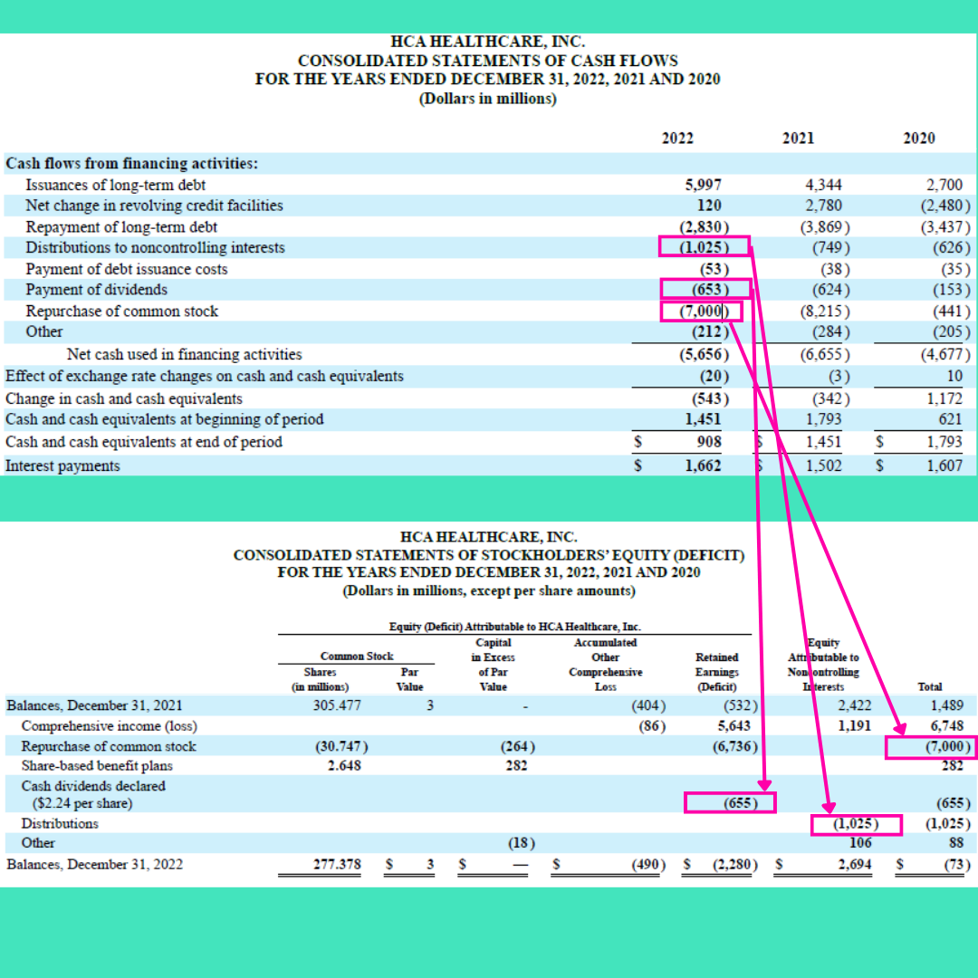Select the (441) stock repurchase value for 2020
978x978 pixels.
coord(952,312)
